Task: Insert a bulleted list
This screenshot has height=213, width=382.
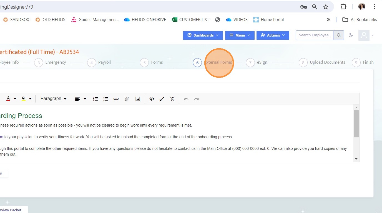Action: click(x=106, y=99)
